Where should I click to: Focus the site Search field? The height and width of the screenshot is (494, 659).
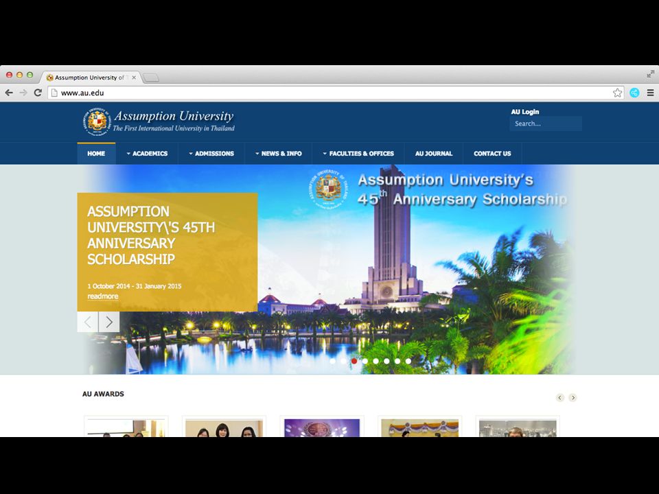tap(546, 123)
